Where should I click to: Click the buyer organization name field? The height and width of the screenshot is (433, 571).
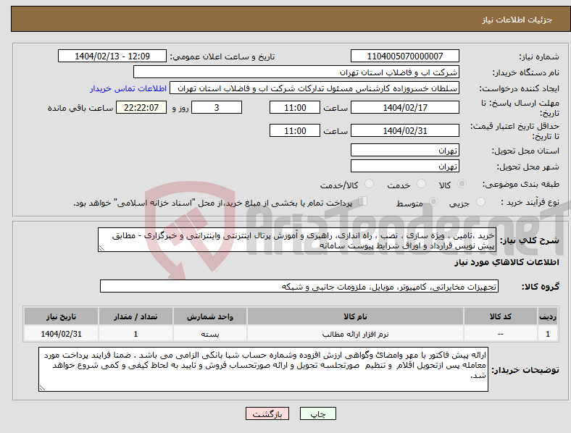pyautogui.click(x=296, y=72)
